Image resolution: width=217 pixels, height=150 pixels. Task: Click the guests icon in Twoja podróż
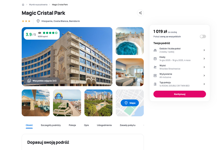(155, 50)
